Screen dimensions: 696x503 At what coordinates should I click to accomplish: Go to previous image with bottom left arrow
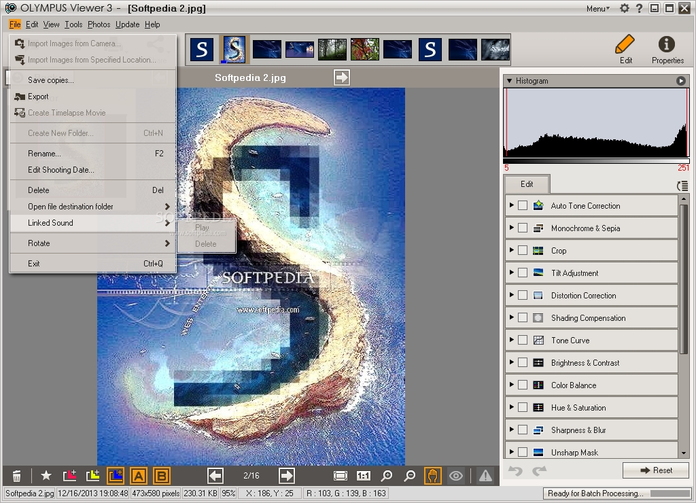pos(215,476)
